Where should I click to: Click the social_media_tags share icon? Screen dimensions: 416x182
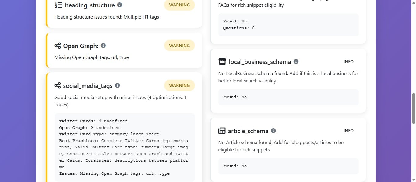click(58, 86)
